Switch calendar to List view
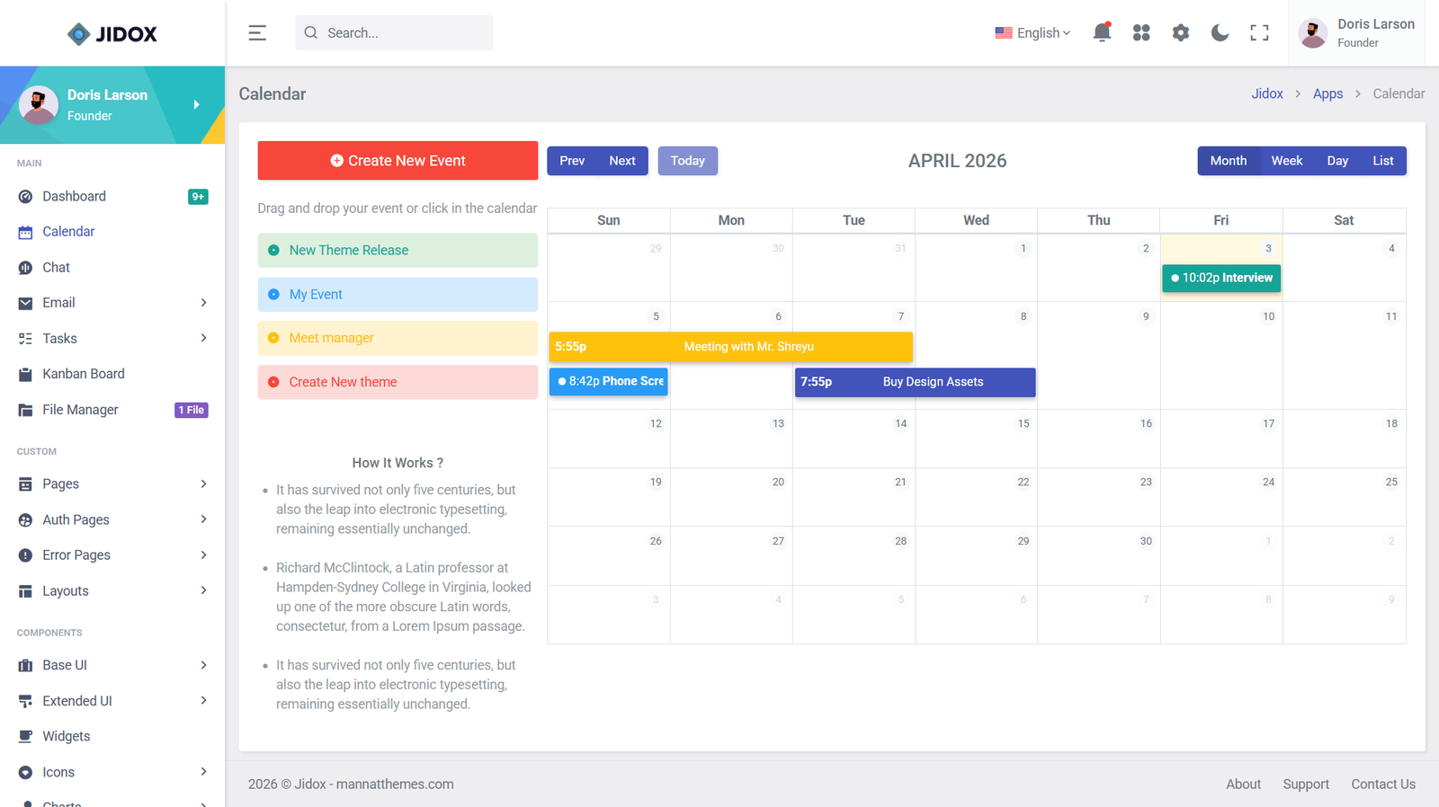The height and width of the screenshot is (807, 1439). pyautogui.click(x=1382, y=161)
